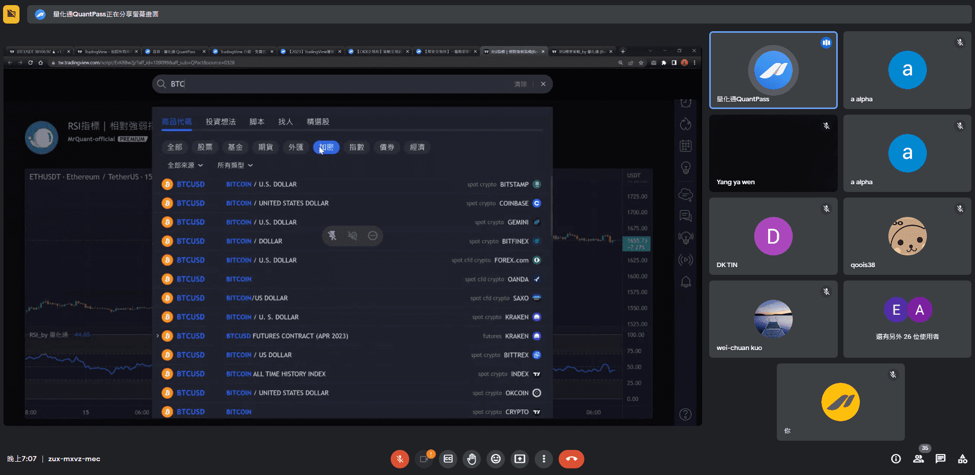This screenshot has width=975, height=475.
Task: Switch to the 精選股 tab
Action: click(x=318, y=121)
